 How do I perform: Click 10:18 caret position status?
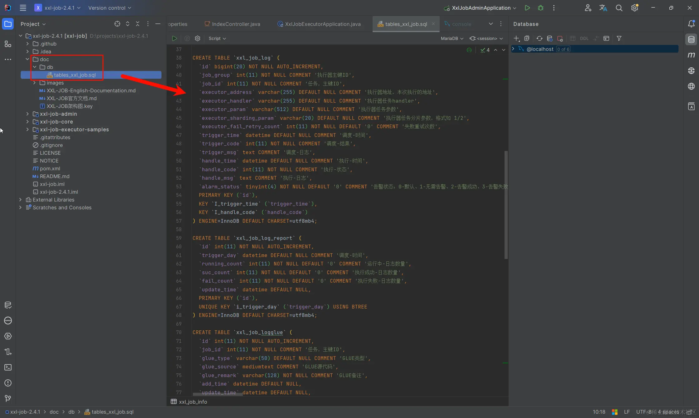(599, 412)
